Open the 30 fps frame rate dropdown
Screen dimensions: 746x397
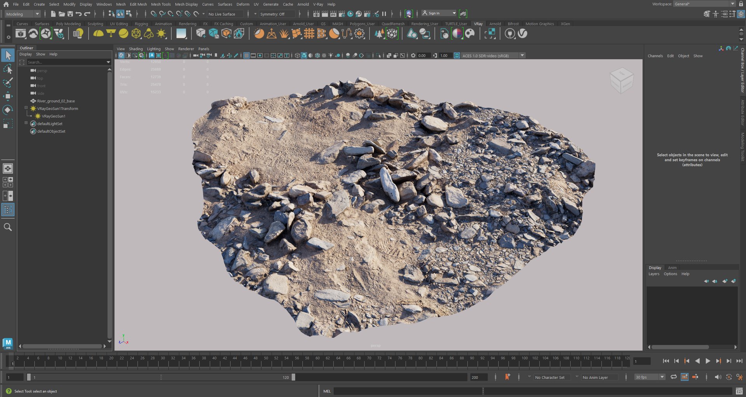(x=650, y=377)
